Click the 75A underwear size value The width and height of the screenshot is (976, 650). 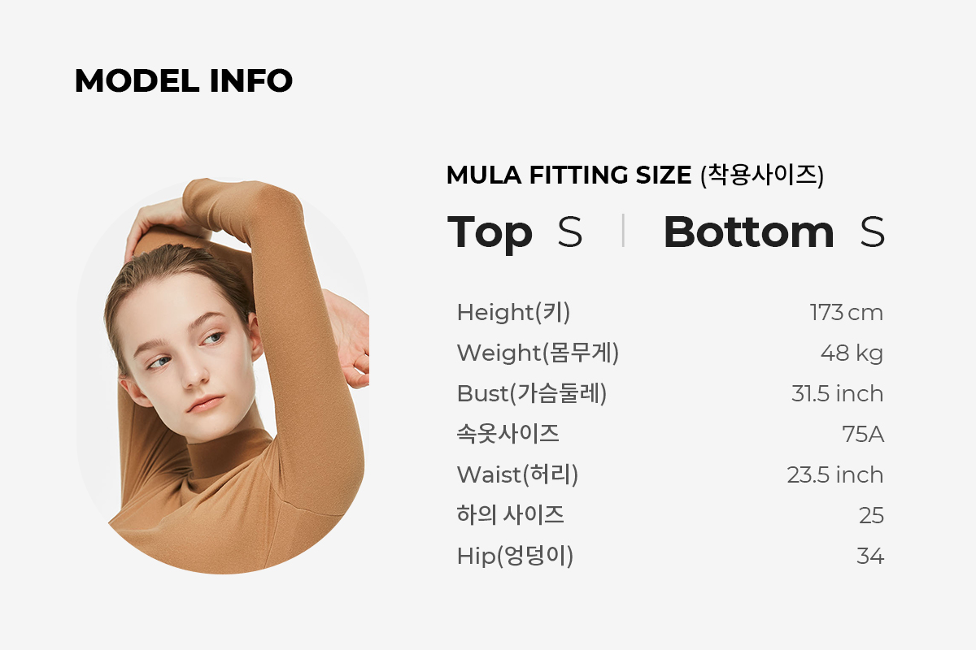863,435
